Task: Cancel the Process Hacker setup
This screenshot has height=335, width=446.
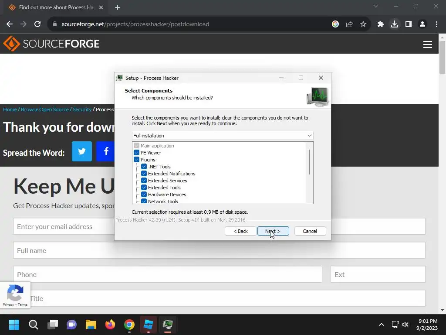Action: click(310, 231)
